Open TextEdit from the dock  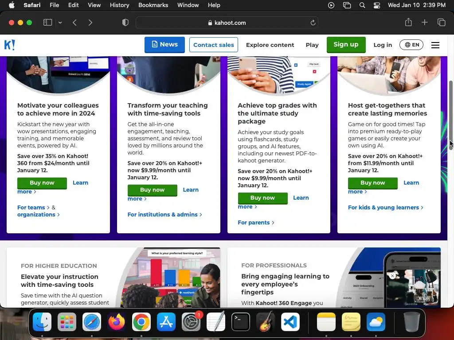tap(216, 321)
